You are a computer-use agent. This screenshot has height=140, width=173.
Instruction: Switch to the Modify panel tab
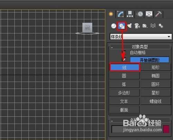point(120,14)
